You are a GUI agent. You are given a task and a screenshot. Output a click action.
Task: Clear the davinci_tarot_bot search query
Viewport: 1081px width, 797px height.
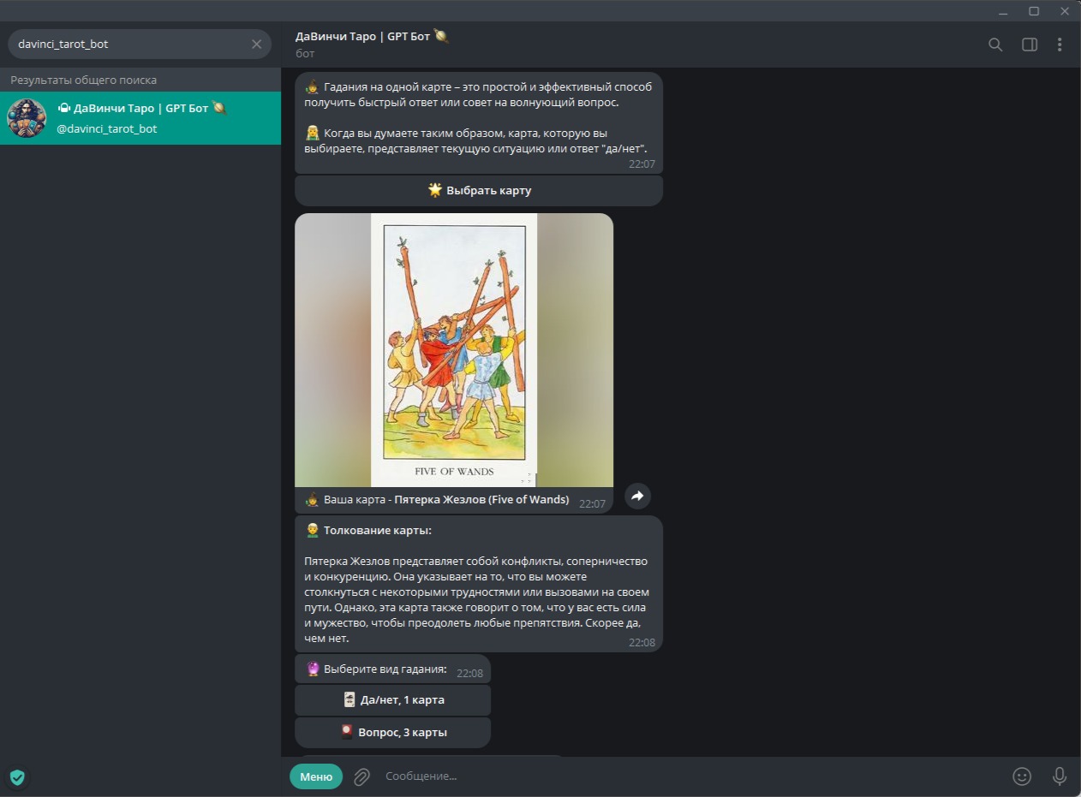256,44
